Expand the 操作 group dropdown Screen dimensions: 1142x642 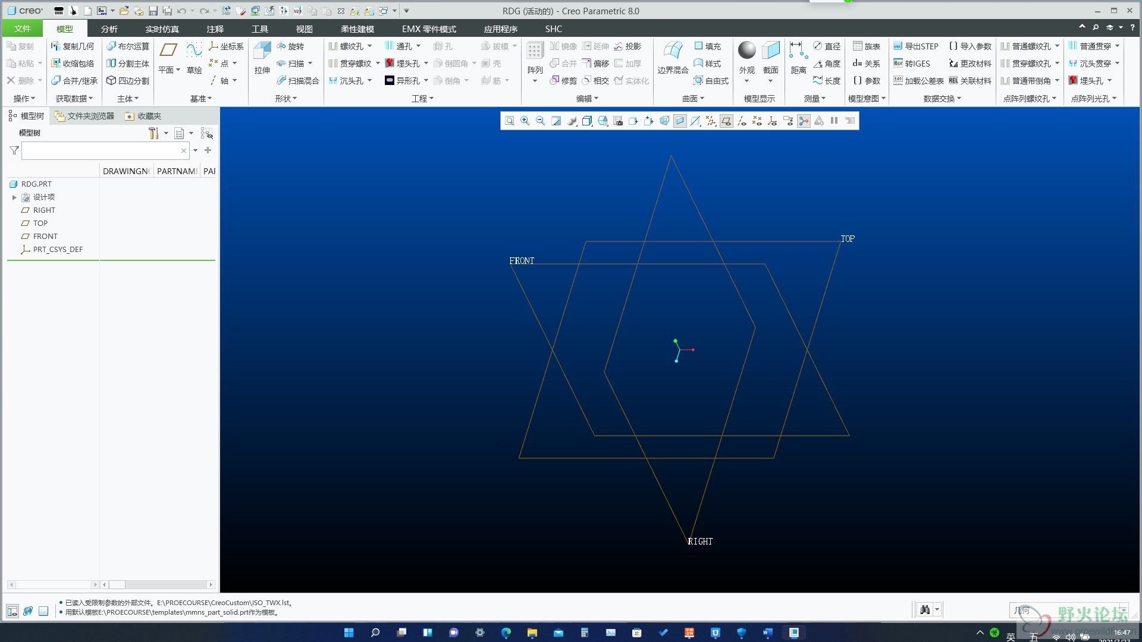24,99
